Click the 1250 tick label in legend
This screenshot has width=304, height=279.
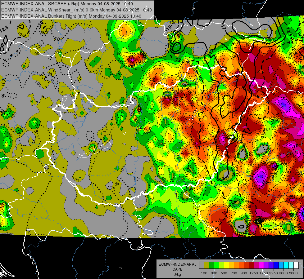point(254,273)
